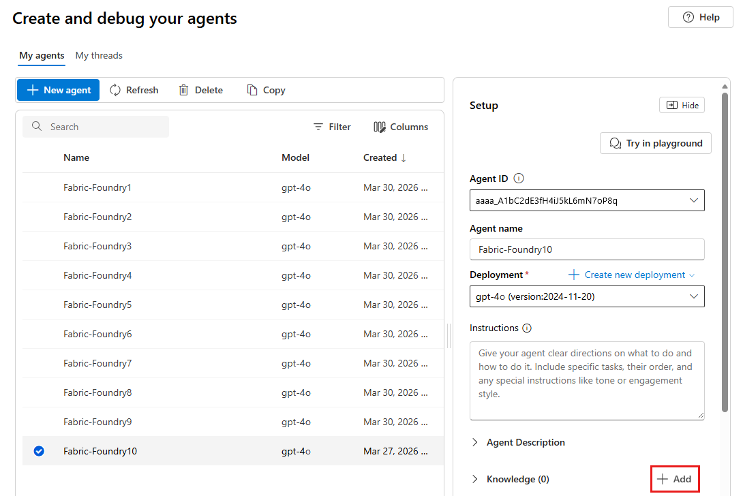The height and width of the screenshot is (496, 743).
Task: Click the Search input field
Action: (x=95, y=127)
